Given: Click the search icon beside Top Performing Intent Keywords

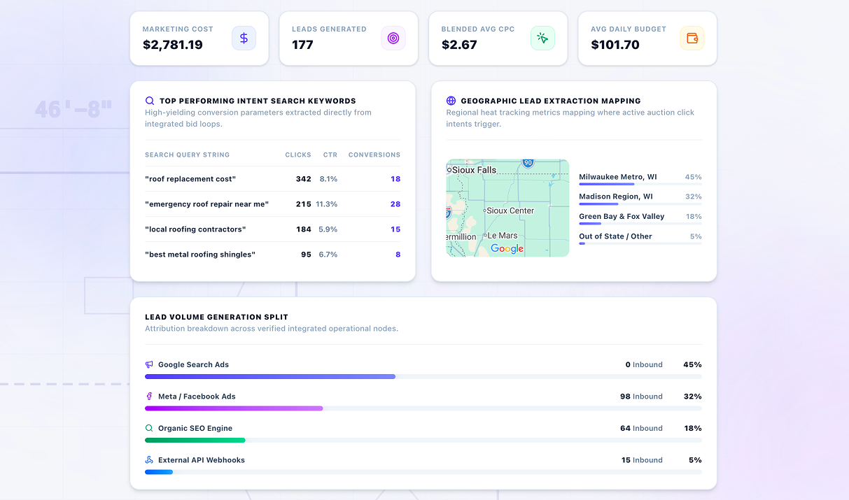Looking at the screenshot, I should (150, 101).
